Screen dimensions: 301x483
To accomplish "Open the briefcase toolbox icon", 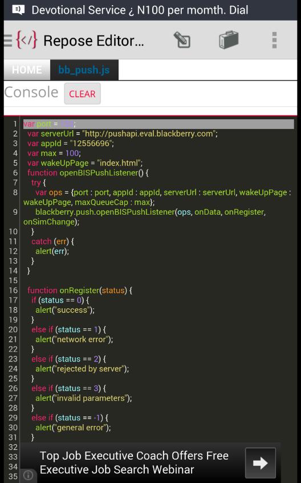I will coord(229,40).
